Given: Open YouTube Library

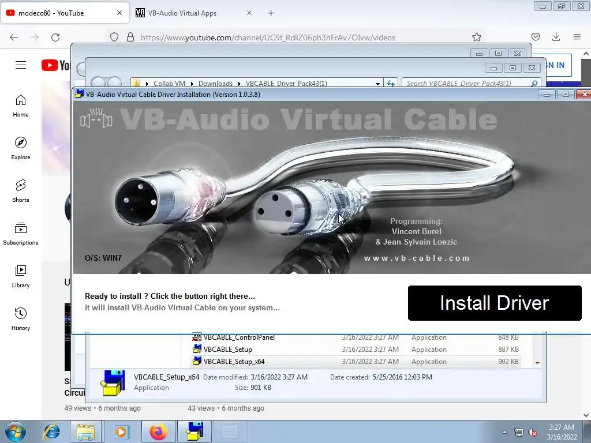Looking at the screenshot, I should [21, 276].
